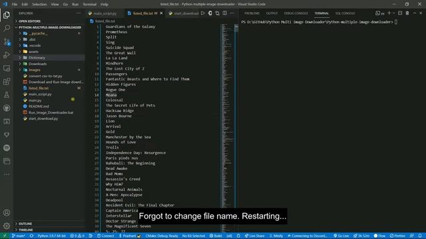Open the Terminal menu

[89, 4]
